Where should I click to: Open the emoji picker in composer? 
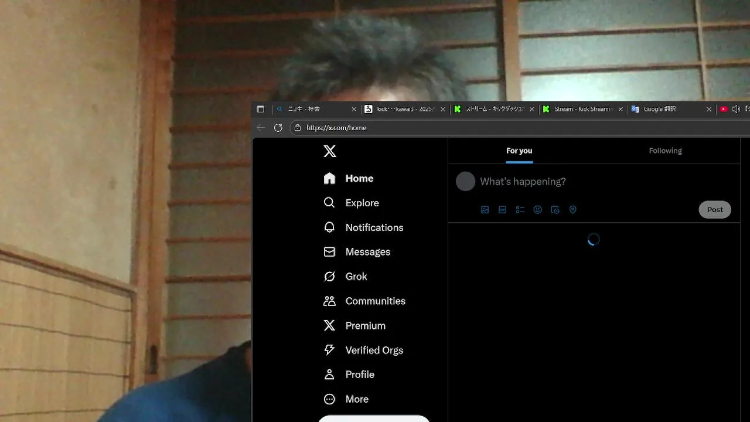[537, 210]
